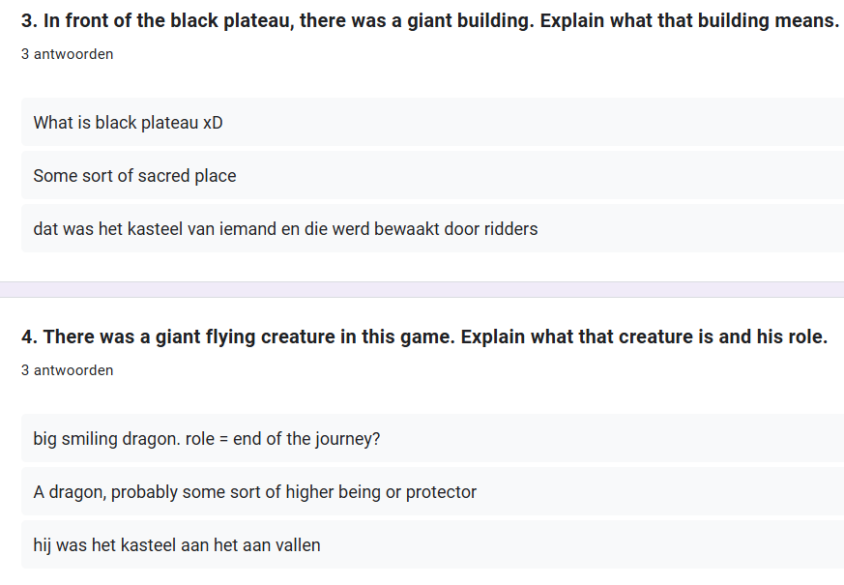Click the response 'hij was het kasteel aan het aan vallen'

(177, 545)
